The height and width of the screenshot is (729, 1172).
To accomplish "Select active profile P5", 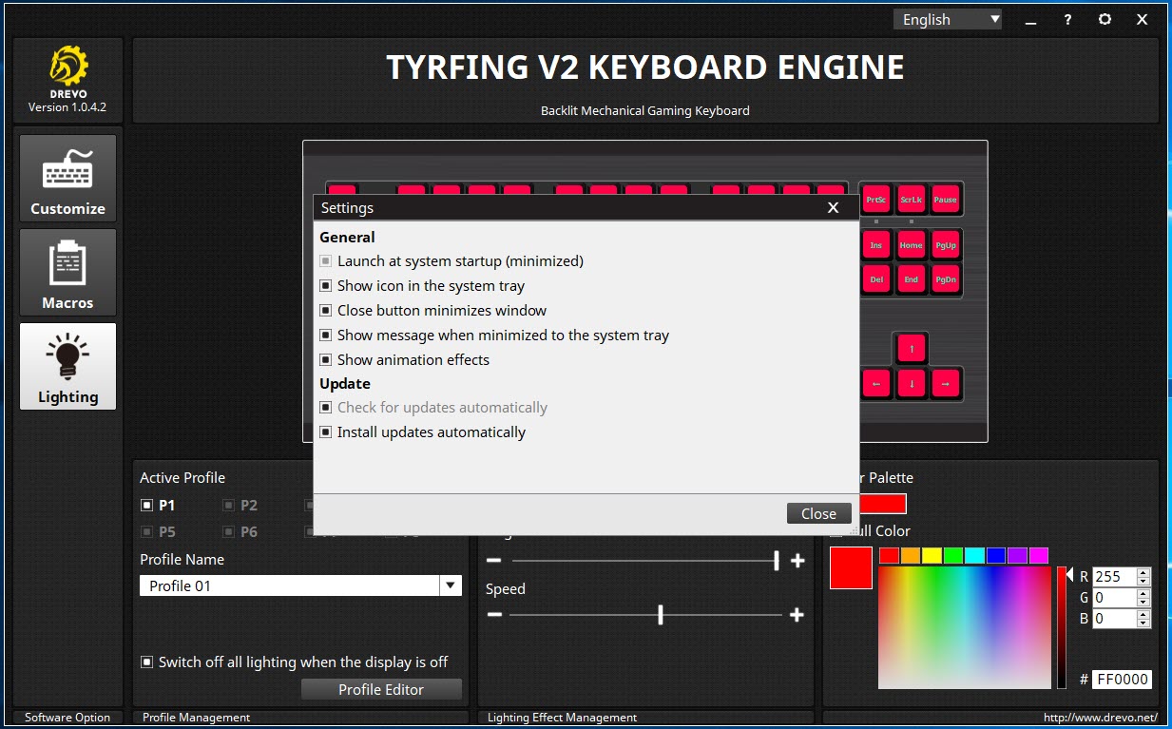I will [x=146, y=531].
